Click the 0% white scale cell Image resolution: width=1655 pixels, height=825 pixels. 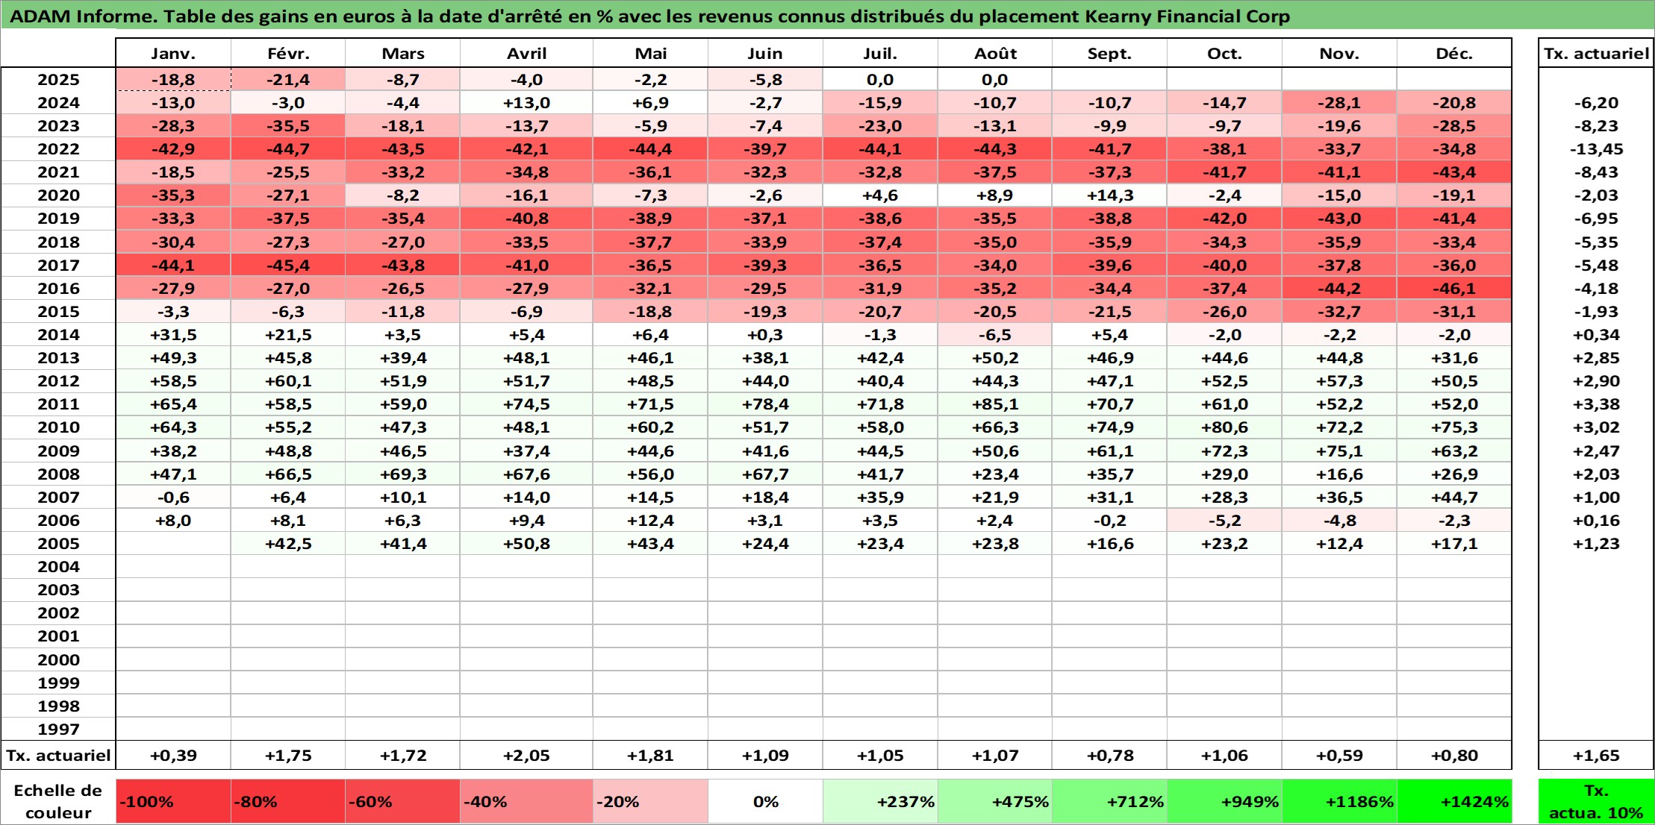(x=765, y=802)
